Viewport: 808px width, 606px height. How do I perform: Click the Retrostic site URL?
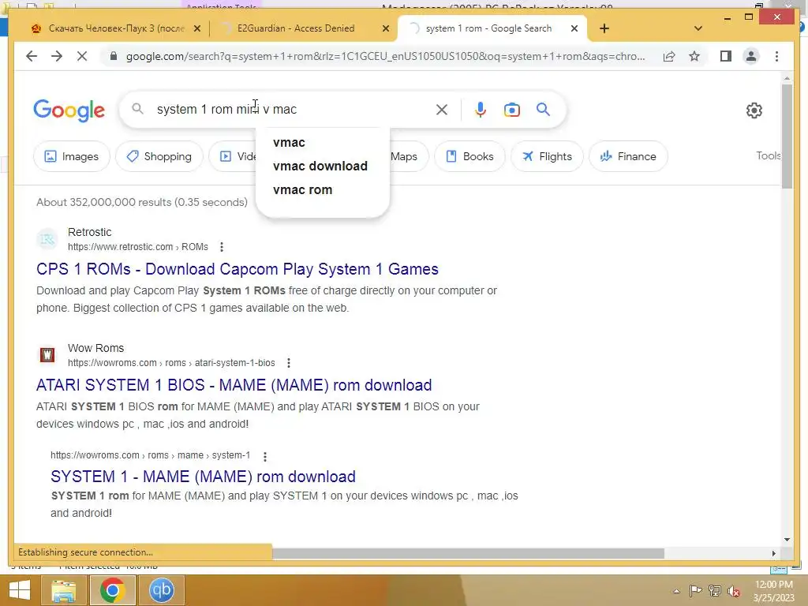pos(138,247)
